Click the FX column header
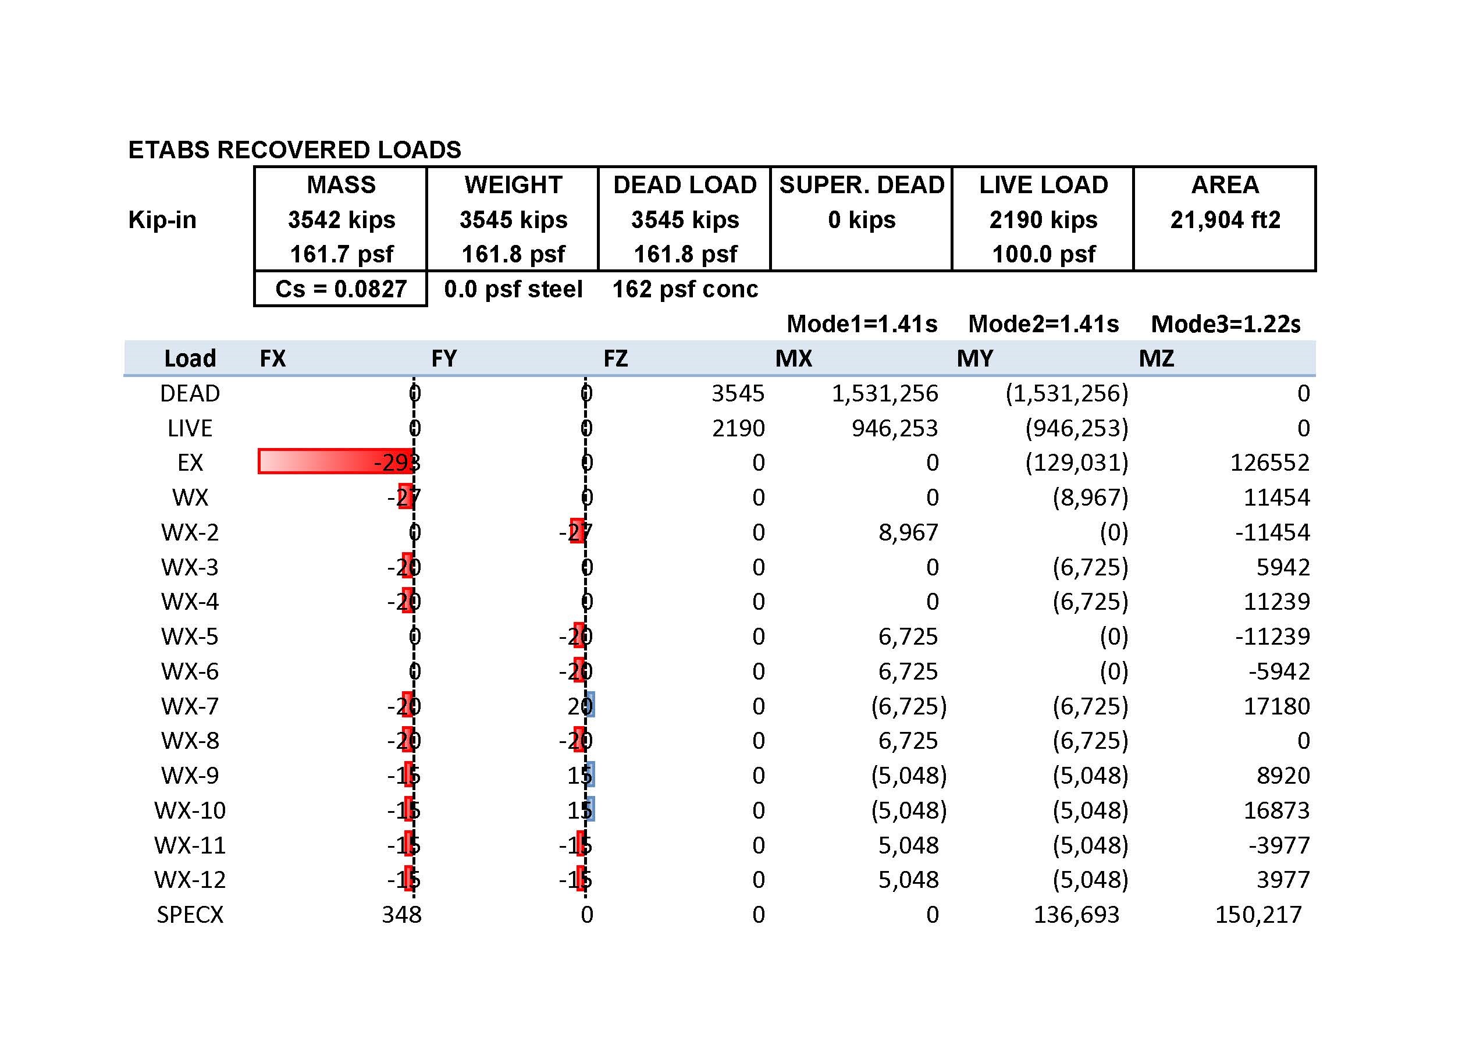Screen dimensions: 1480x1038 273,358
